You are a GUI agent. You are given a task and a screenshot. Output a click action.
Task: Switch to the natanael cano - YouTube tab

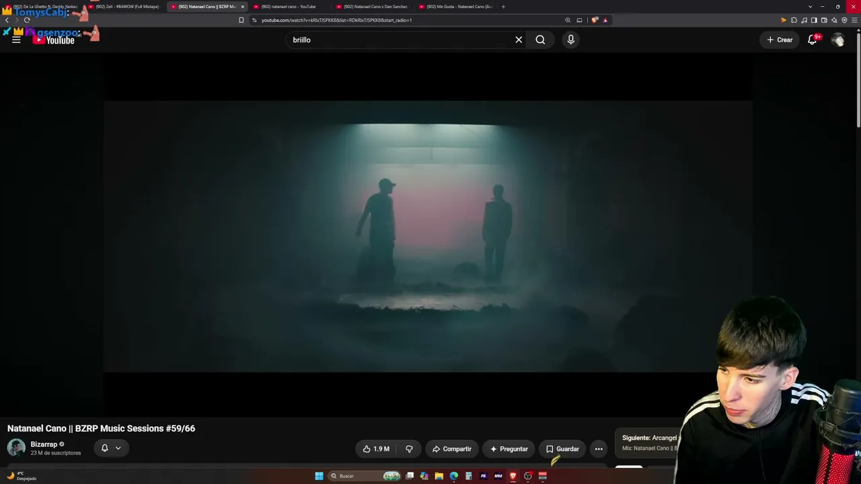click(x=289, y=7)
